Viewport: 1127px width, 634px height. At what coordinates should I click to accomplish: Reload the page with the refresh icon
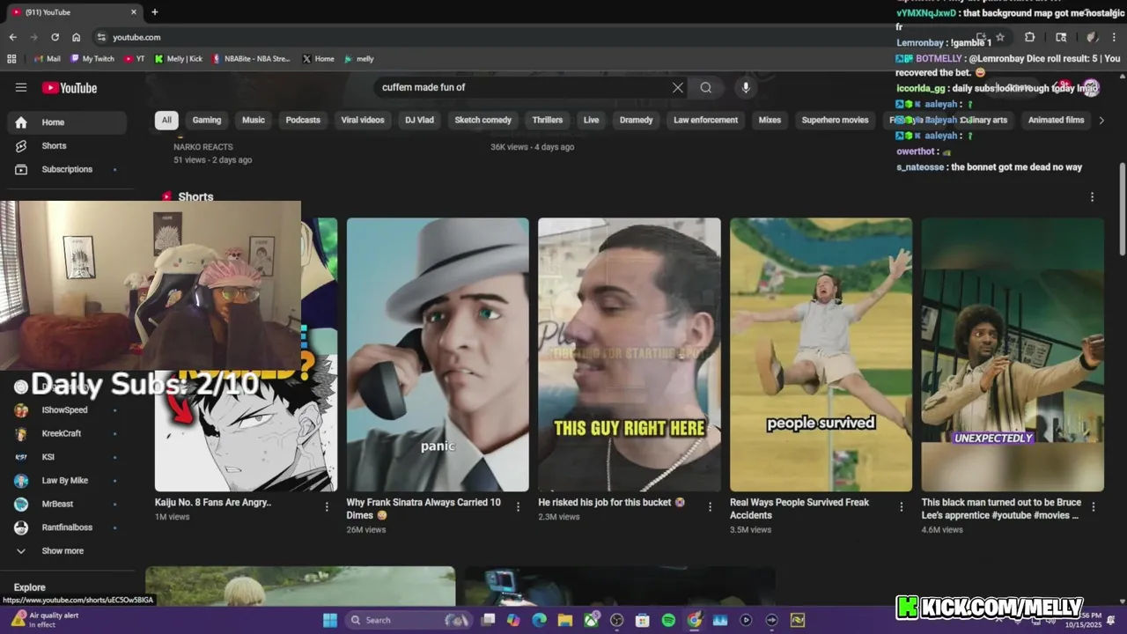[55, 37]
